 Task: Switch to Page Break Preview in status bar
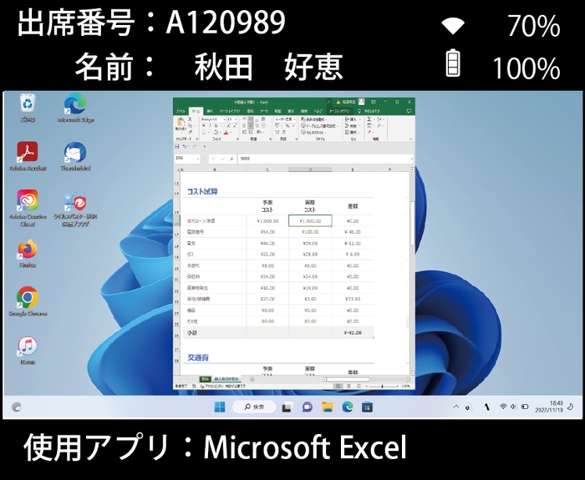pos(359,386)
